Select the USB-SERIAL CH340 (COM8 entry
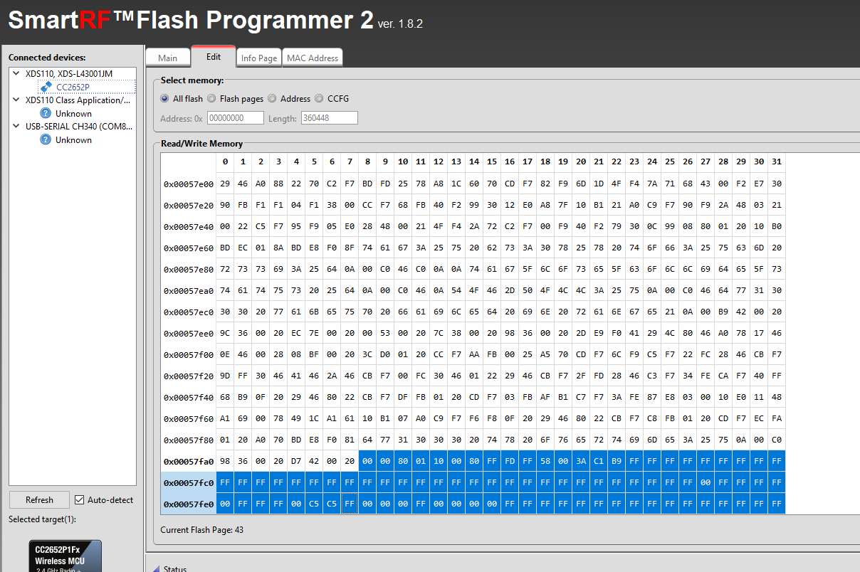860x572 pixels. (79, 126)
